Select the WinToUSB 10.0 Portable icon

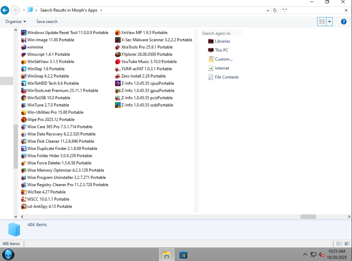24,98
